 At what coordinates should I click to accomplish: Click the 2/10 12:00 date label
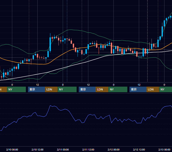[x=37, y=149]
